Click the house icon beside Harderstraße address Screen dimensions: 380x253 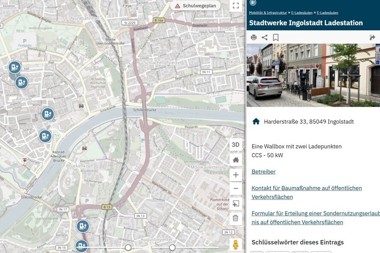pos(256,122)
